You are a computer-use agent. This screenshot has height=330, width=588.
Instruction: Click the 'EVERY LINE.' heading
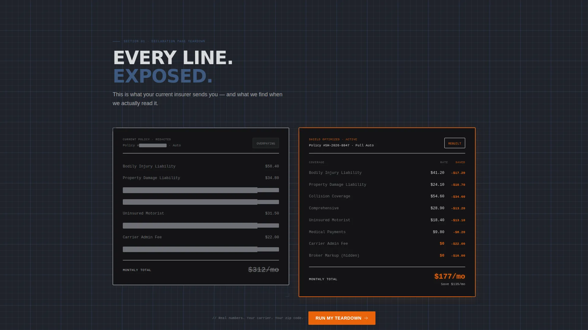(x=173, y=58)
